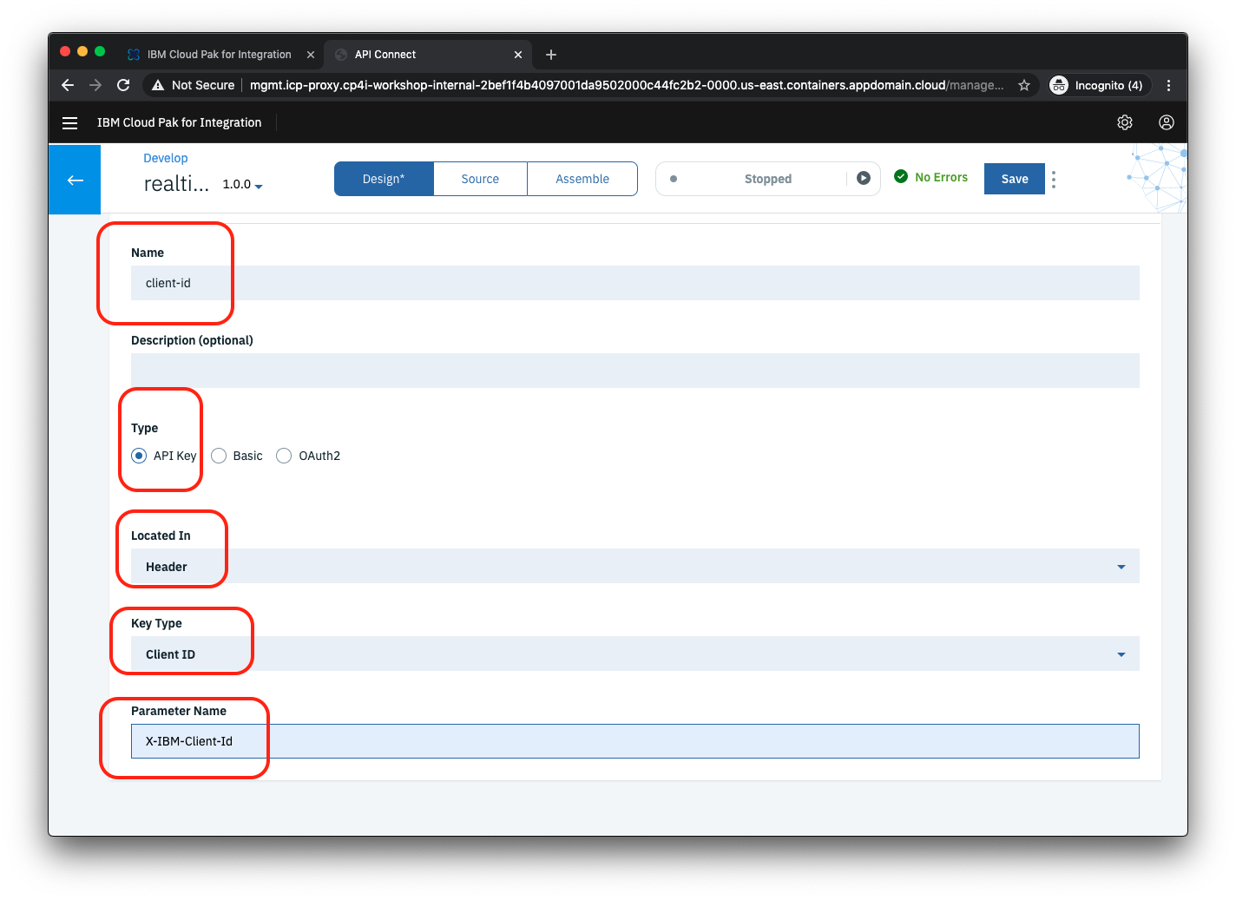The width and height of the screenshot is (1236, 900).
Task: Switch to API Connect browser tab
Action: pyautogui.click(x=428, y=55)
